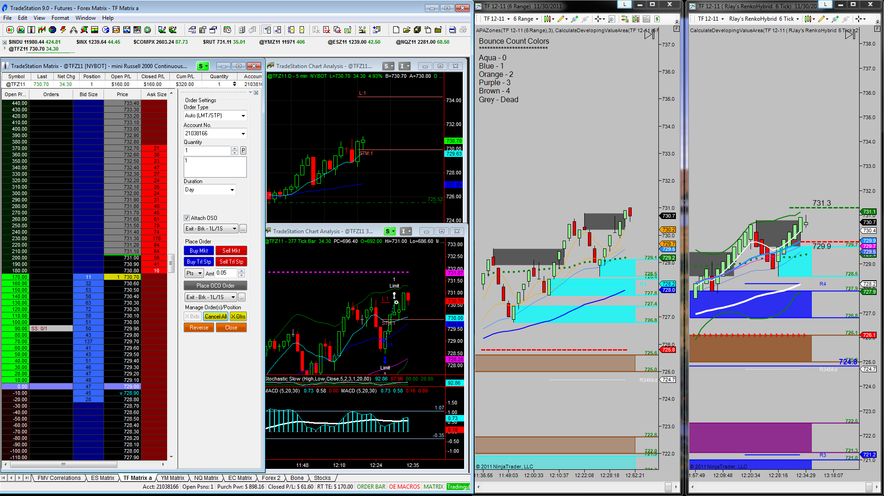Toggle the P button beside Quantity field
884x496 pixels.
(243, 150)
